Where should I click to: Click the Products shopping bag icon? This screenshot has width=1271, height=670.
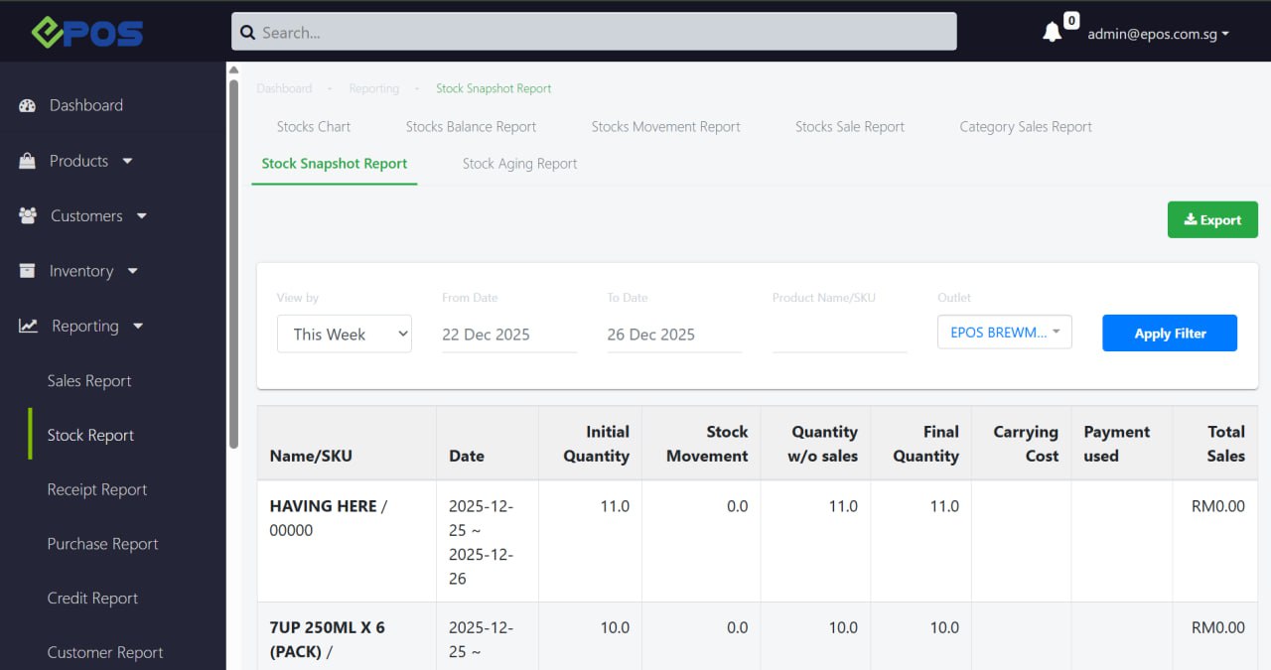[28, 161]
